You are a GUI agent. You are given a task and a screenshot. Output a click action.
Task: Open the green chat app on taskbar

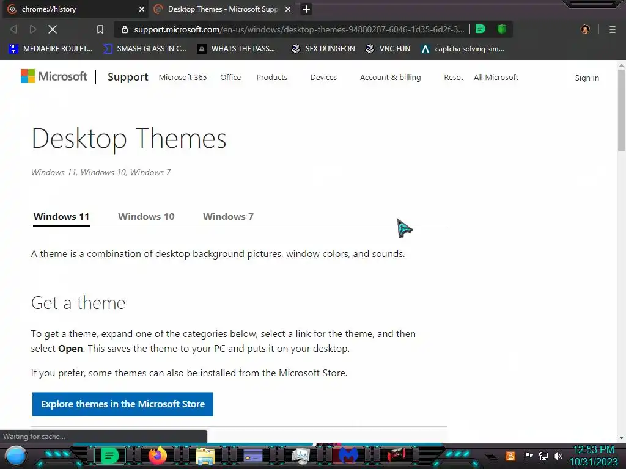[x=109, y=456]
